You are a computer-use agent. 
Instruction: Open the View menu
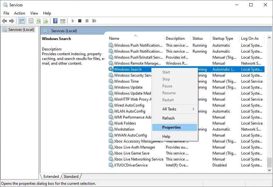(34, 13)
